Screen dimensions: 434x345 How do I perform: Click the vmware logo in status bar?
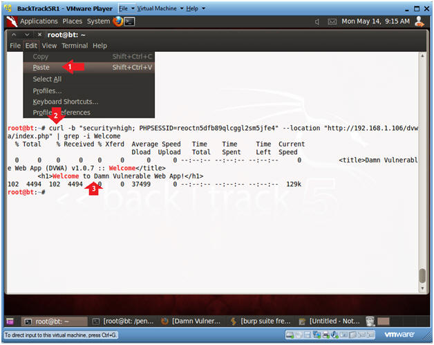click(399, 335)
